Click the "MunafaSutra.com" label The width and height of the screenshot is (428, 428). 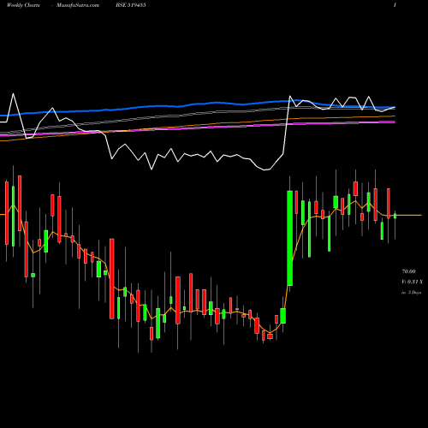point(78,5)
